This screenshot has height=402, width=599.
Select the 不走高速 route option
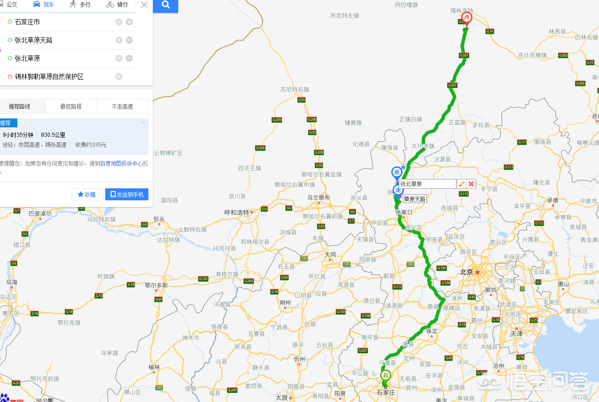122,106
